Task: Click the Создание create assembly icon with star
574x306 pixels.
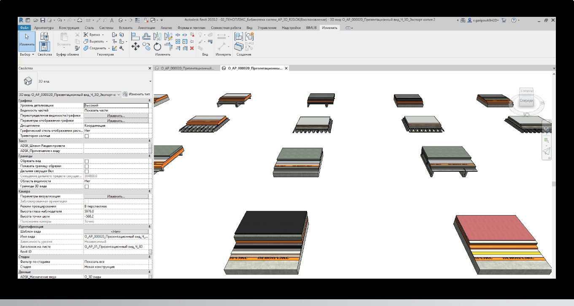Action: [x=249, y=36]
